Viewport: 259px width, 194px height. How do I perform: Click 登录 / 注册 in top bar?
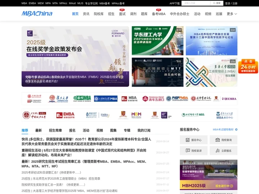[x=231, y=3]
